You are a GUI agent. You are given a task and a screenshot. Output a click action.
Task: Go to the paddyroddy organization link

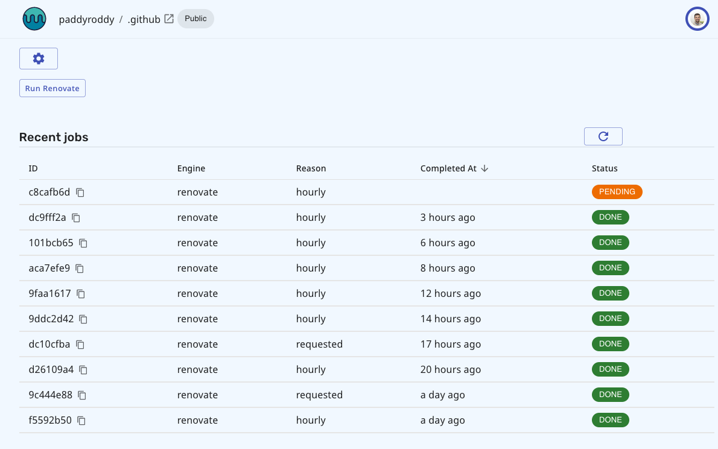[86, 19]
